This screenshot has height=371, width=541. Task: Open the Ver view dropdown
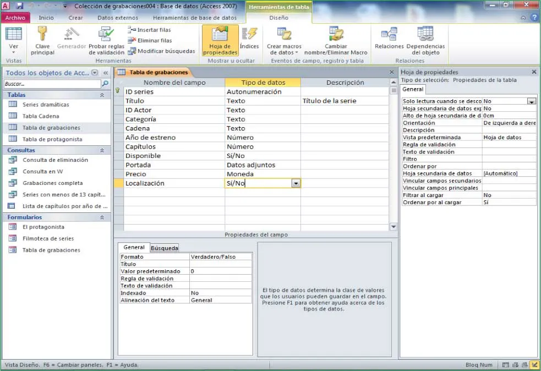(14, 52)
